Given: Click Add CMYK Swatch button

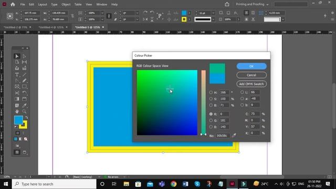Looking at the screenshot, I should coord(251,84).
